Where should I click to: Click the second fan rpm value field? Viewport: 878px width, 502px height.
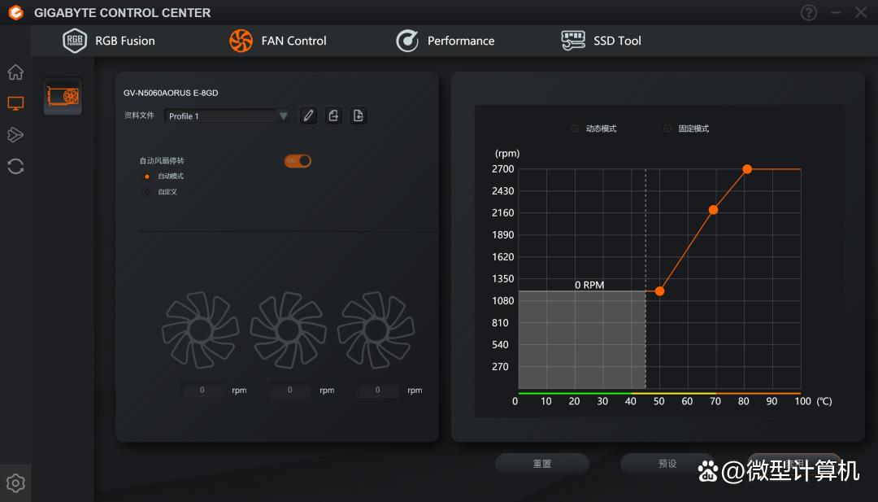290,390
